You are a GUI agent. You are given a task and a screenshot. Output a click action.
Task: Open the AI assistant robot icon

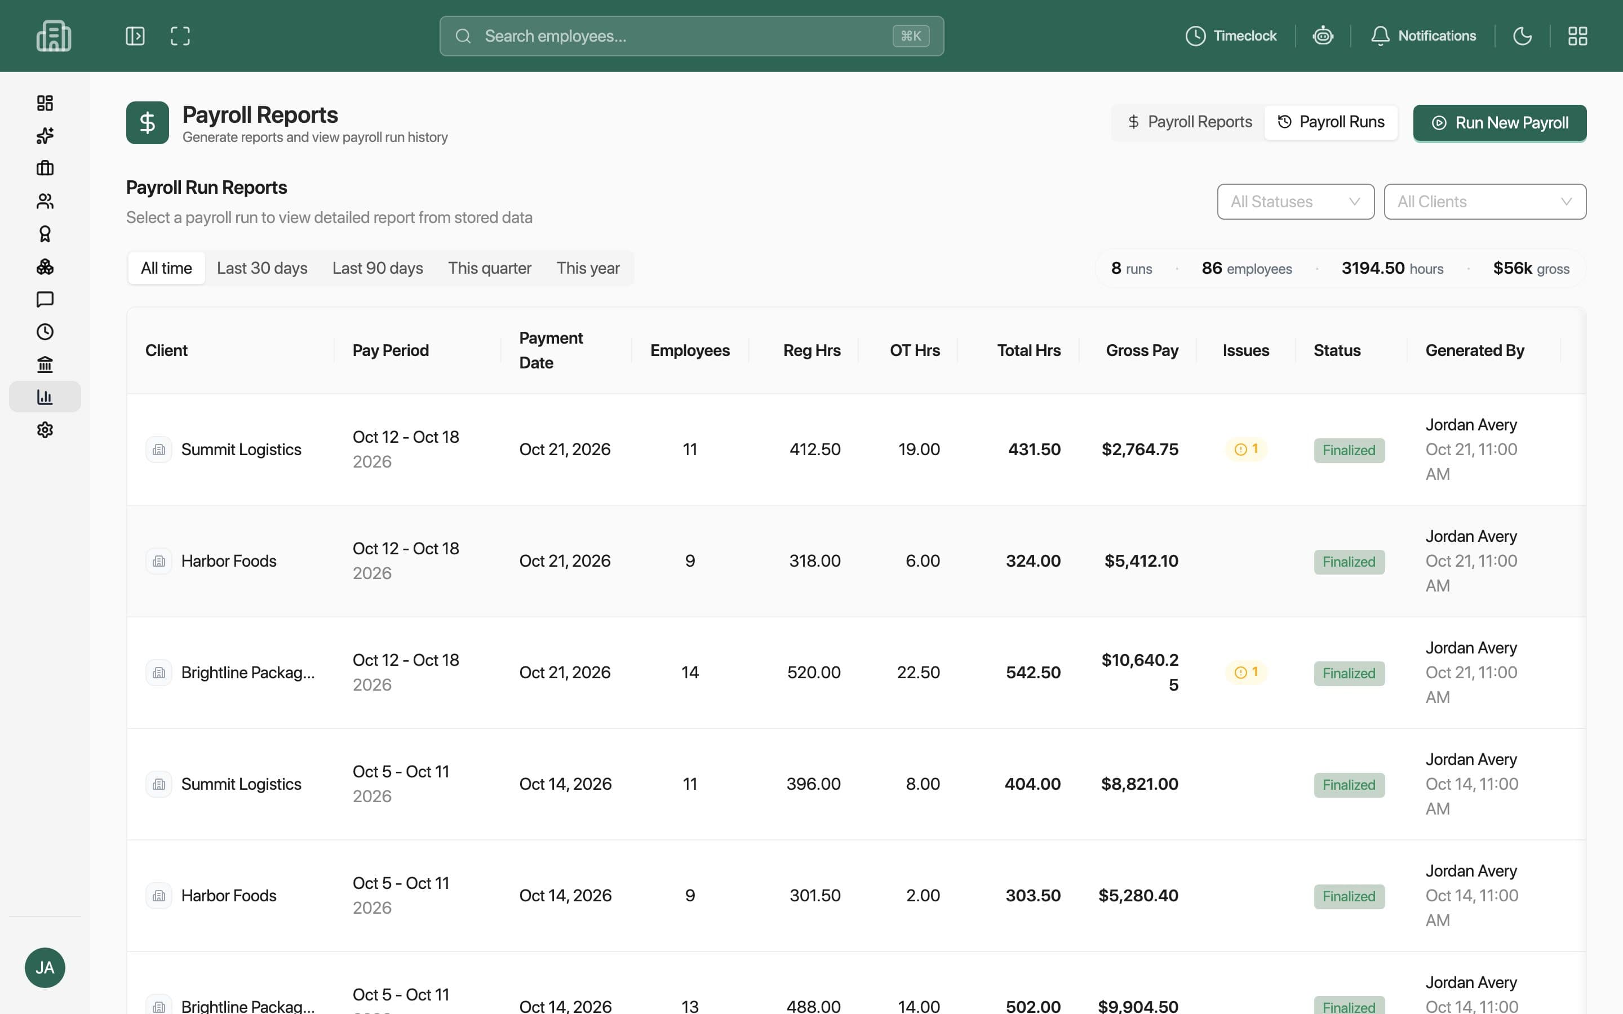[x=1323, y=35]
